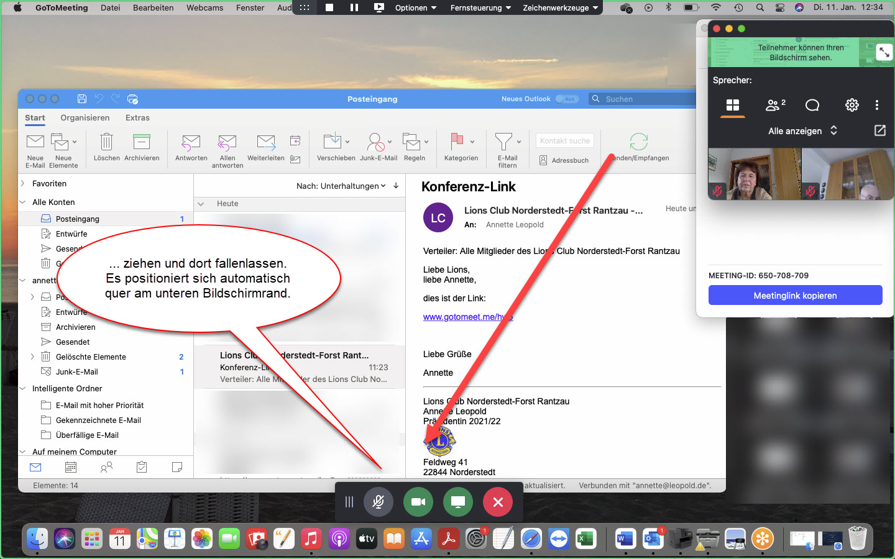This screenshot has height=559, width=895.
Task: Click the Kontakt suchen field
Action: [x=565, y=140]
